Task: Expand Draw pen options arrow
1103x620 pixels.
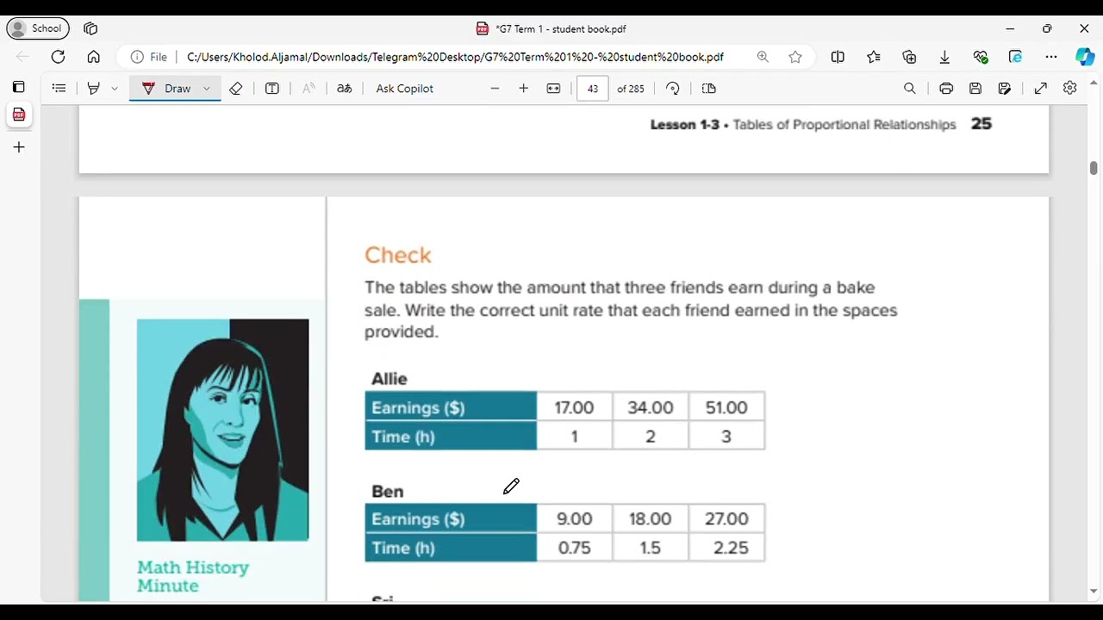Action: 207,88
